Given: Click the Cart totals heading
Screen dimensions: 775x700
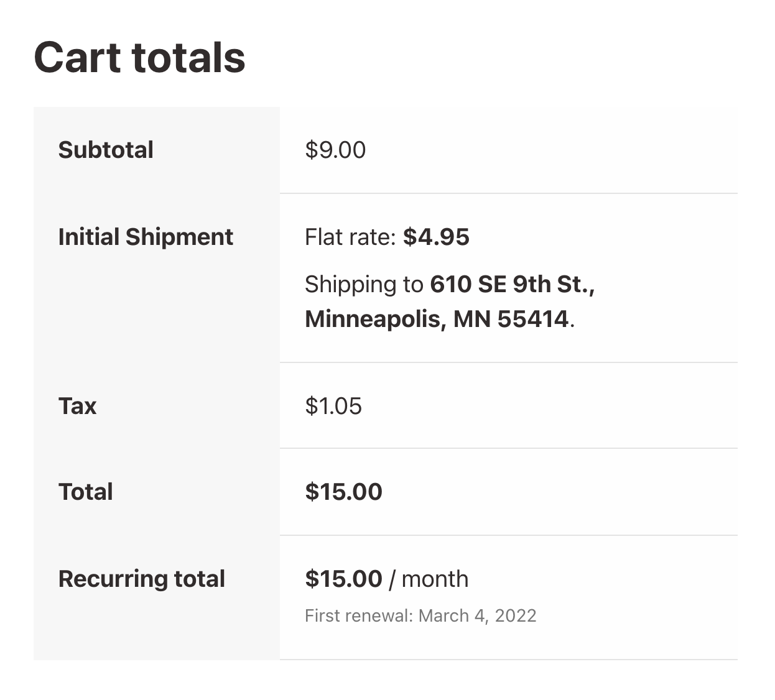Looking at the screenshot, I should coord(139,57).
